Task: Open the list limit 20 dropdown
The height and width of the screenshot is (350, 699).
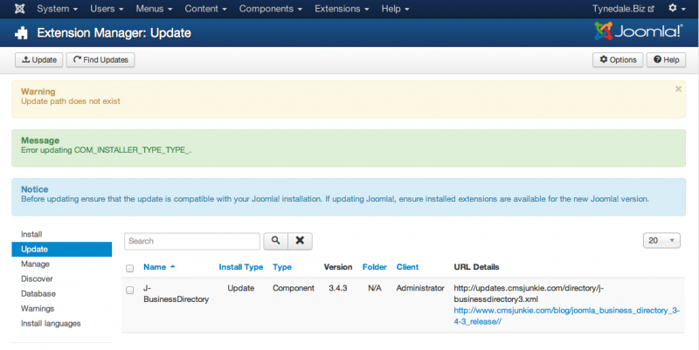Action: click(x=661, y=240)
